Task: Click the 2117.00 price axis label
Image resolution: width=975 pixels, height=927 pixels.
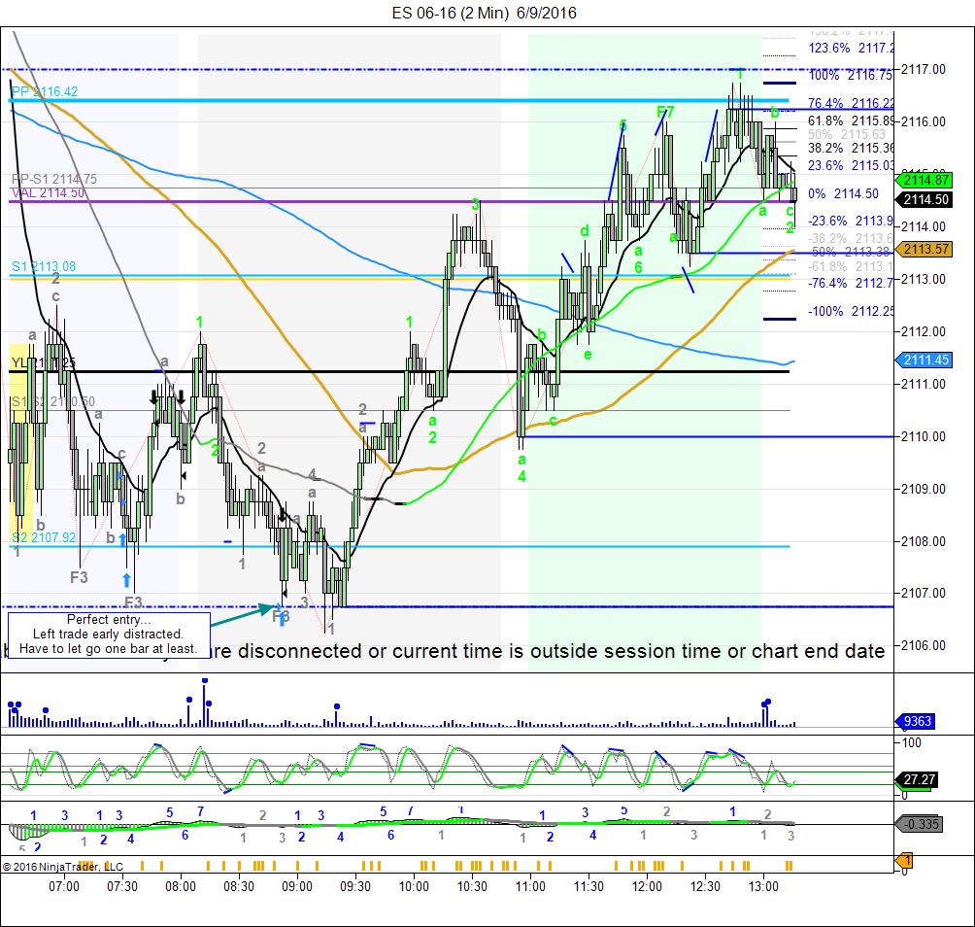Action: (x=924, y=69)
